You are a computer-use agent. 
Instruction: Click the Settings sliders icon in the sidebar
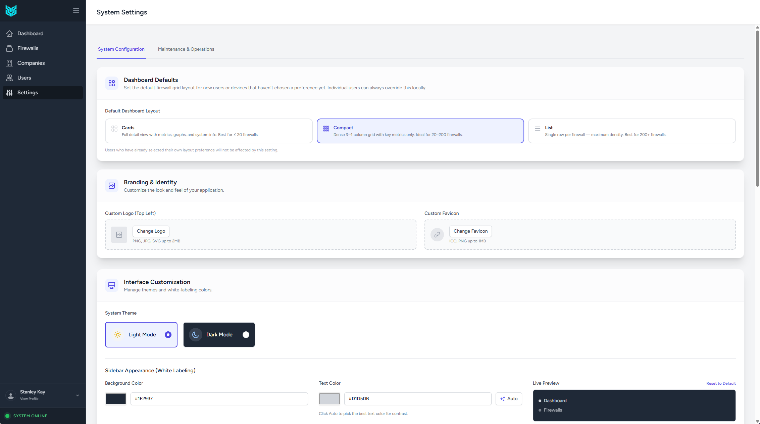9,93
